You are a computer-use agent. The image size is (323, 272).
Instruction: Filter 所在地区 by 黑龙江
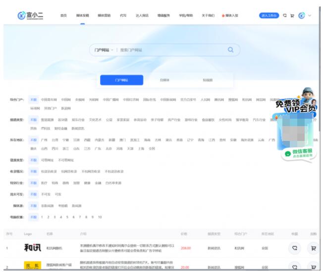[x=135, y=140]
